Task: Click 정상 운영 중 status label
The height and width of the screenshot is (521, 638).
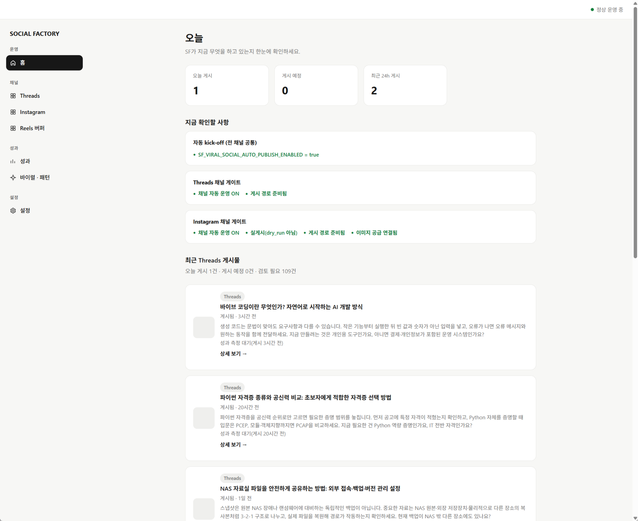Action: [x=610, y=10]
